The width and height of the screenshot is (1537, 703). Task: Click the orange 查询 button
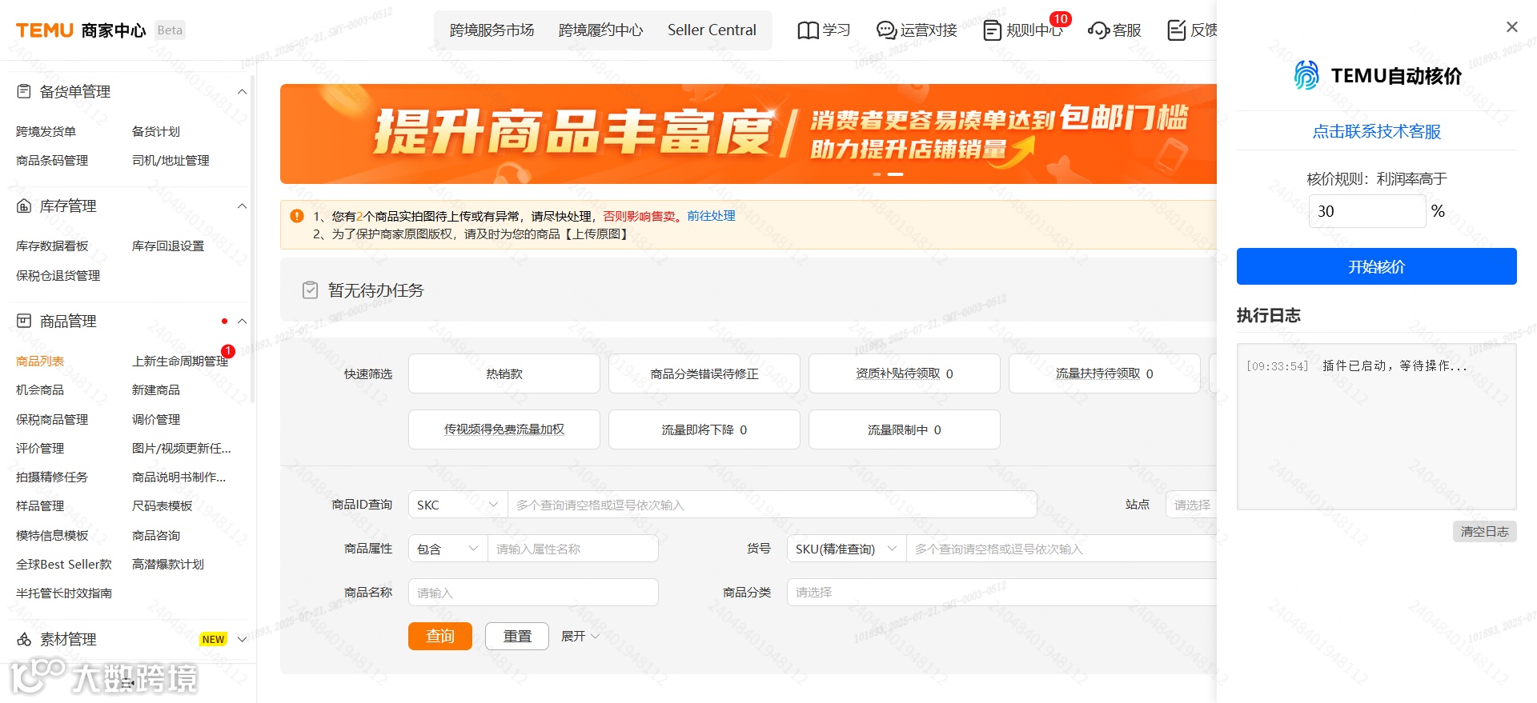click(x=440, y=636)
